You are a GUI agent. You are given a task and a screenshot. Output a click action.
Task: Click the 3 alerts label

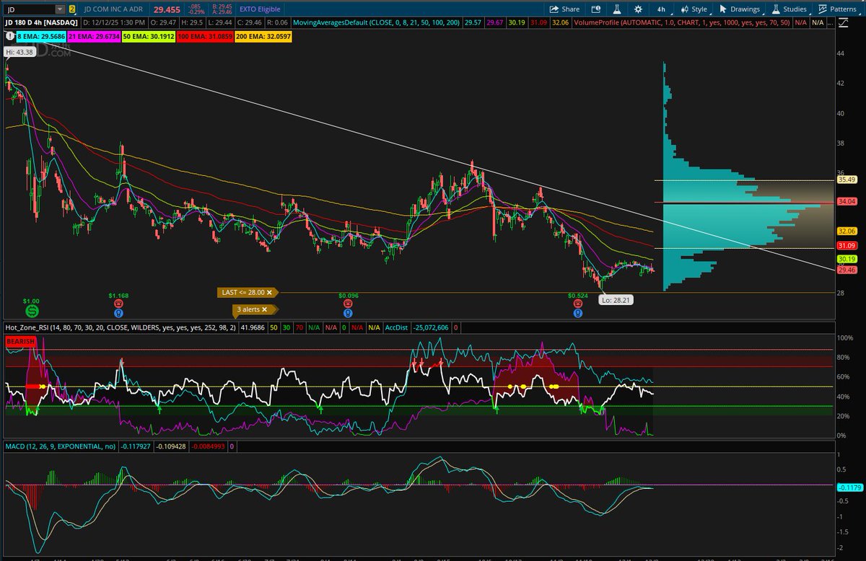[x=248, y=309]
